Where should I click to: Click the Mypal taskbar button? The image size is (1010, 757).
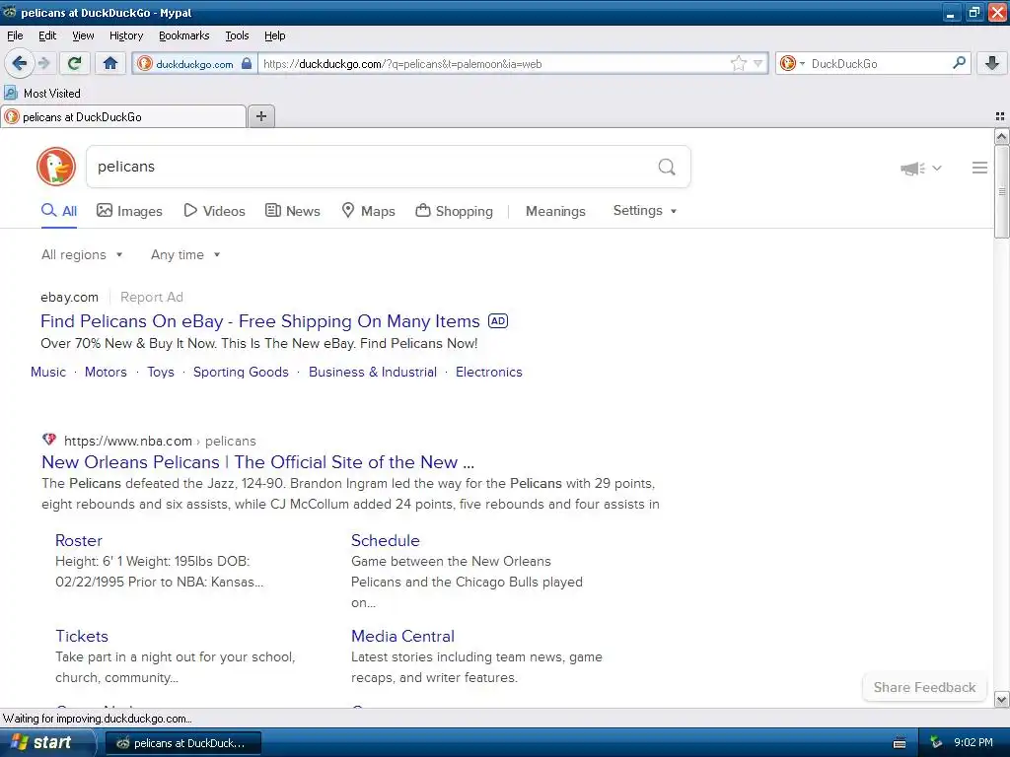coord(182,743)
